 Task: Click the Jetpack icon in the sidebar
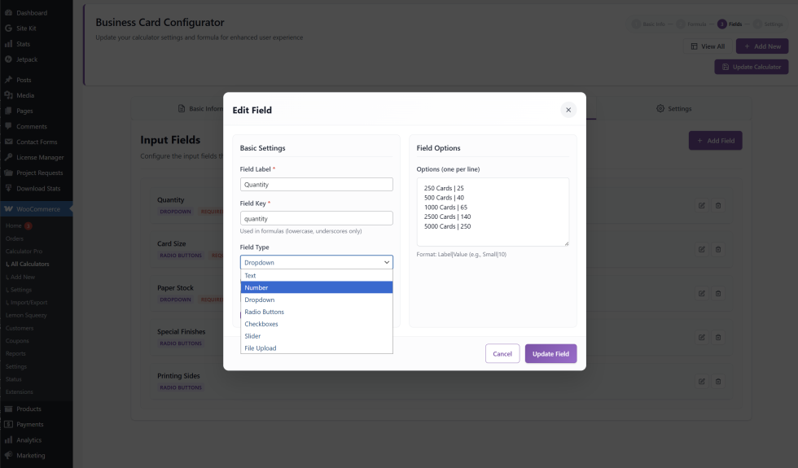[8, 59]
